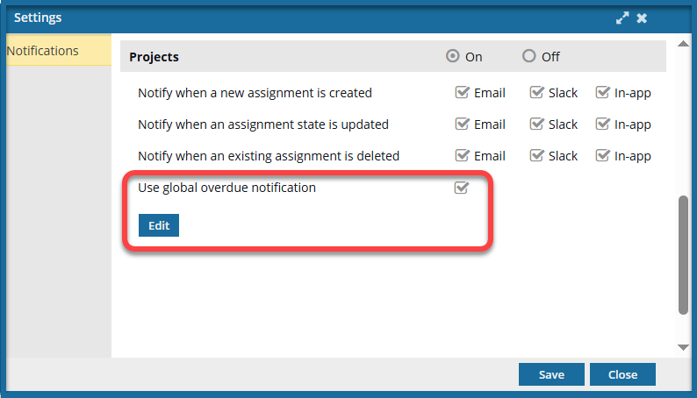Toggle In-app for assignment state updated
This screenshot has height=398, width=697.
(x=602, y=124)
